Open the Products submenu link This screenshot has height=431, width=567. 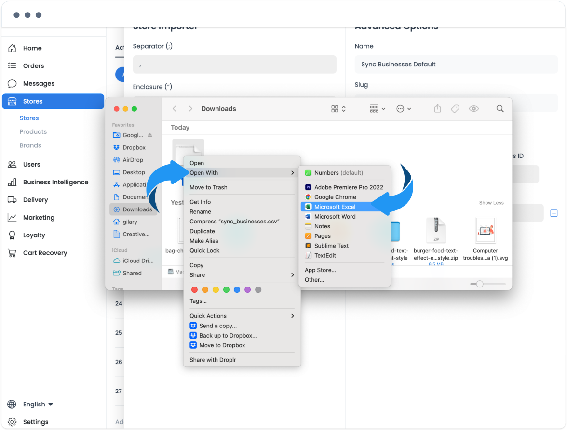[x=33, y=132]
